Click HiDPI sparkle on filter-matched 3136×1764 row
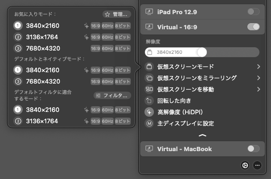Viewport: 271px width, 179px height. pos(86,121)
